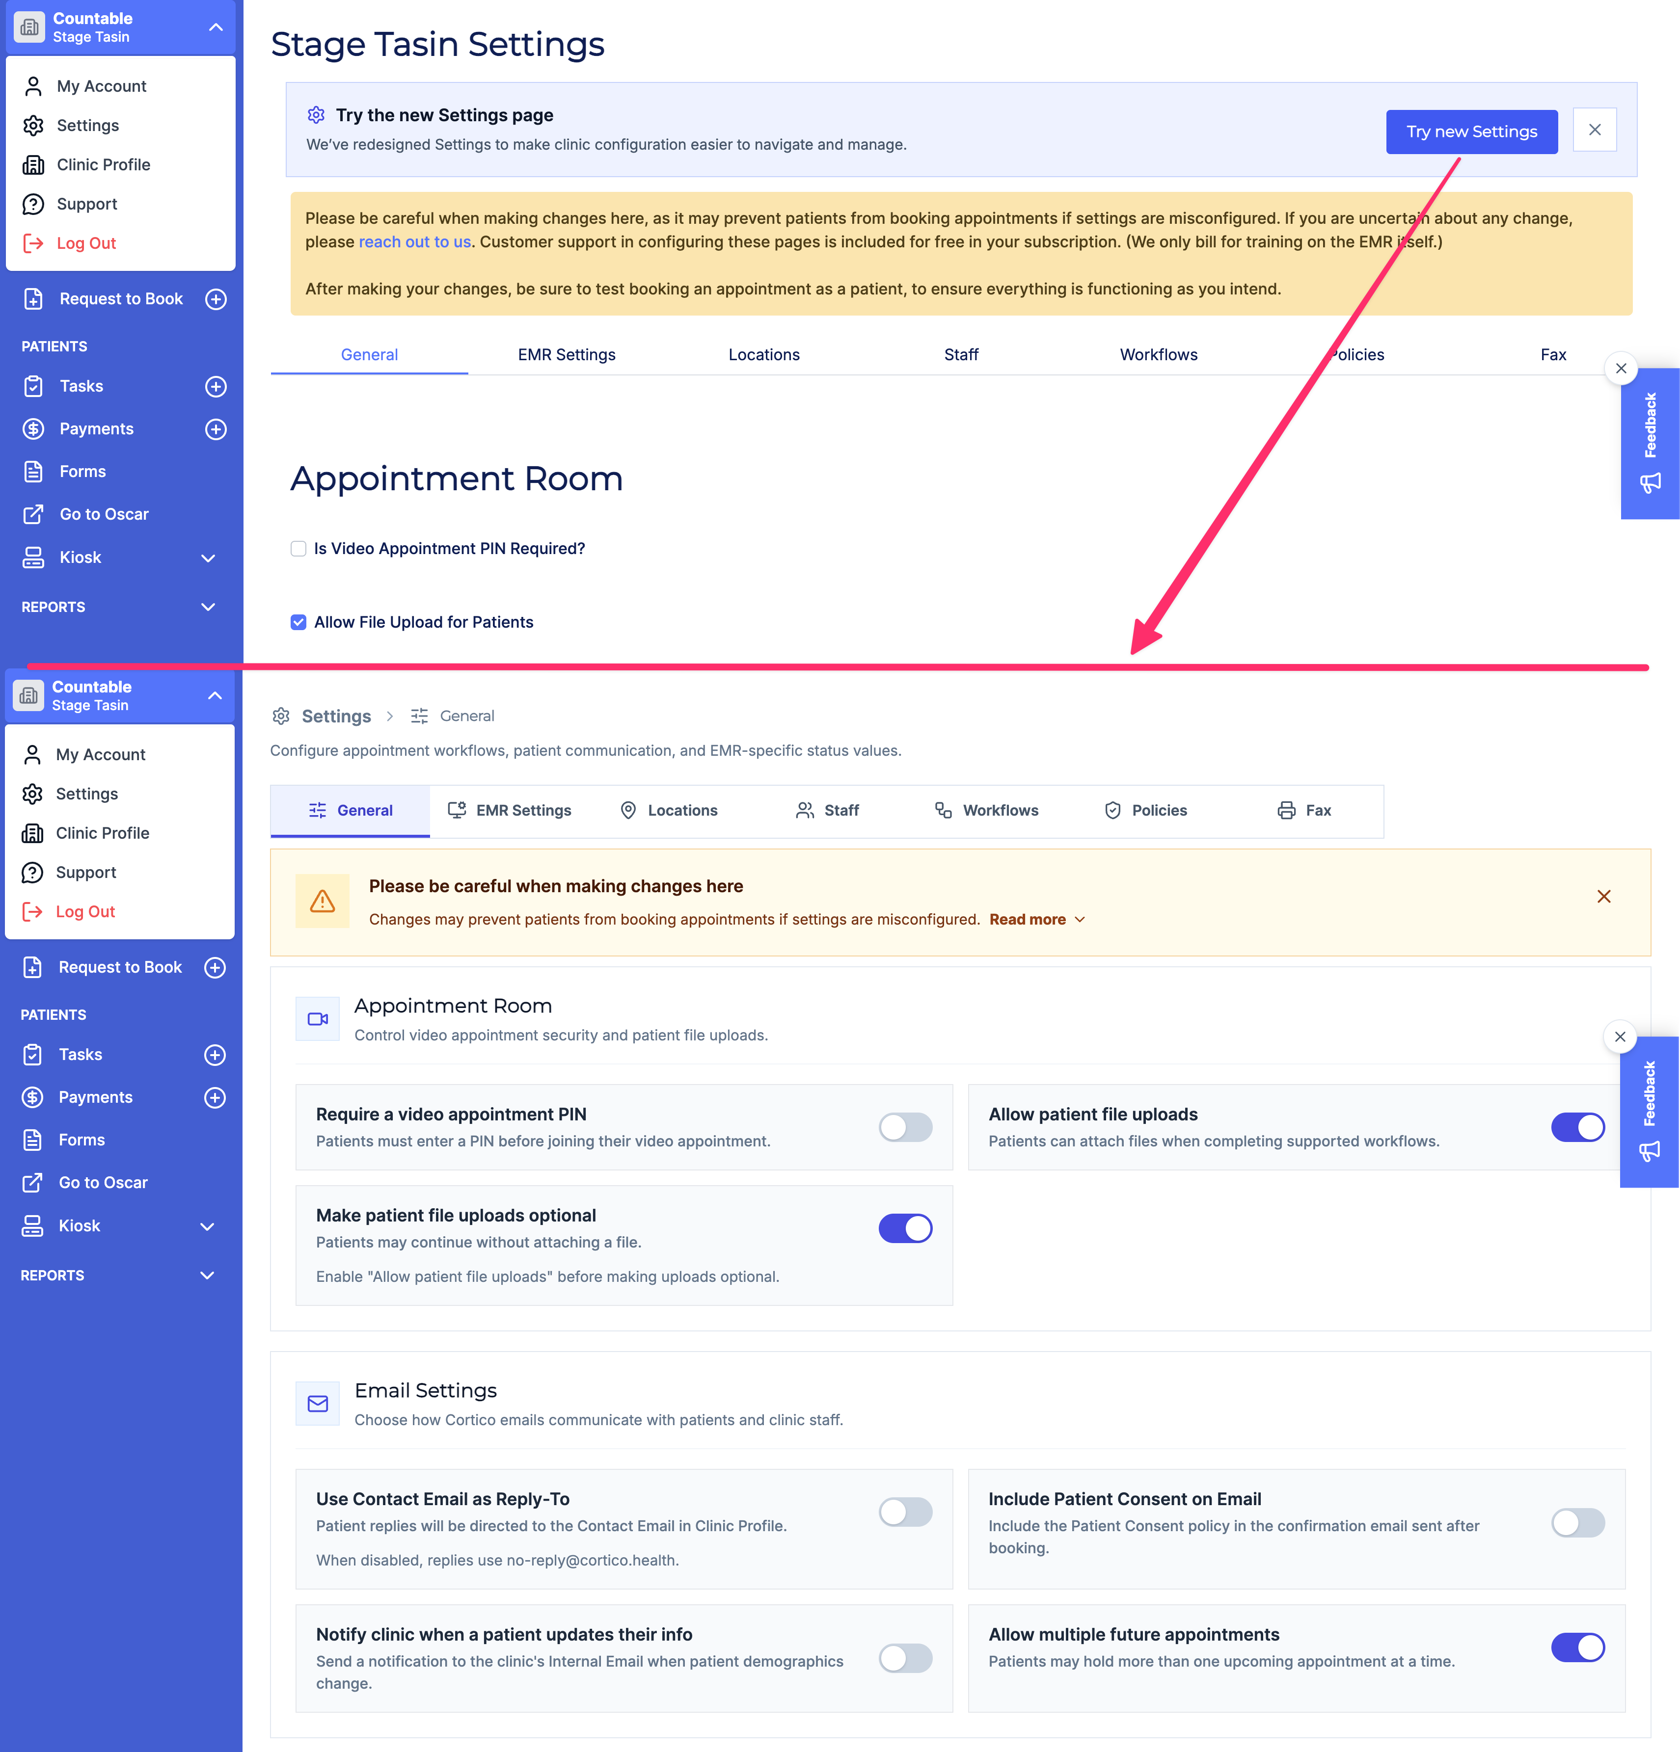Click the shield icon on the Policies tab

coord(1112,810)
